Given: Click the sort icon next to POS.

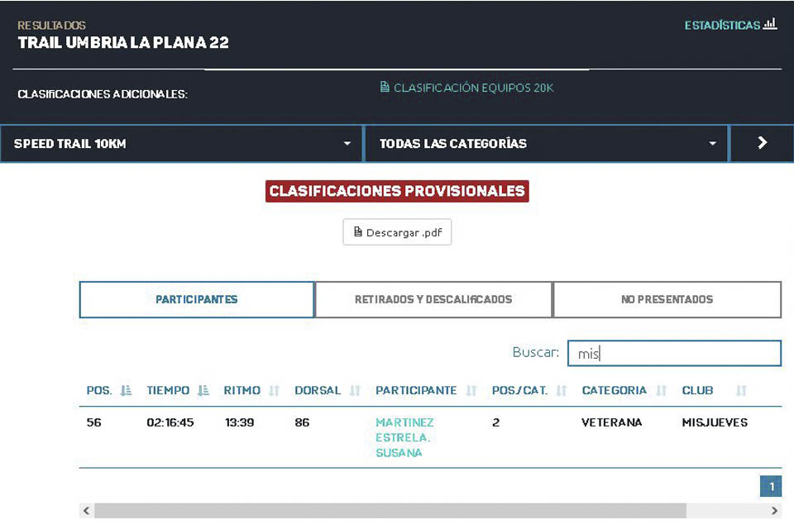Looking at the screenshot, I should click(x=126, y=391).
